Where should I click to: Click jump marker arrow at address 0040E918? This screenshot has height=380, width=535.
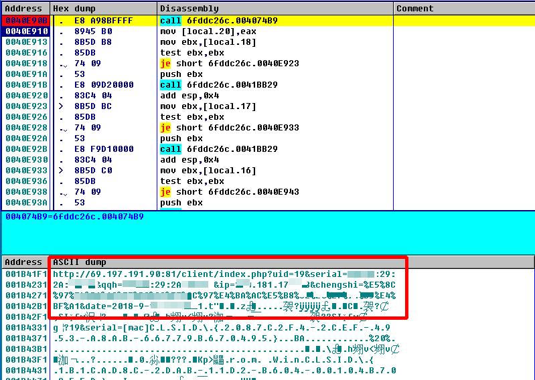[62, 64]
